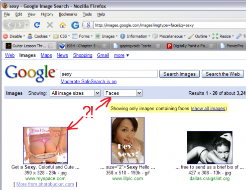Click the More from photobucket.com link

point(45,184)
